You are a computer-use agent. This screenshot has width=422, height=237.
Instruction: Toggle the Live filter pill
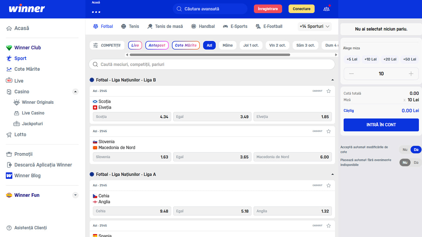pyautogui.click(x=135, y=45)
